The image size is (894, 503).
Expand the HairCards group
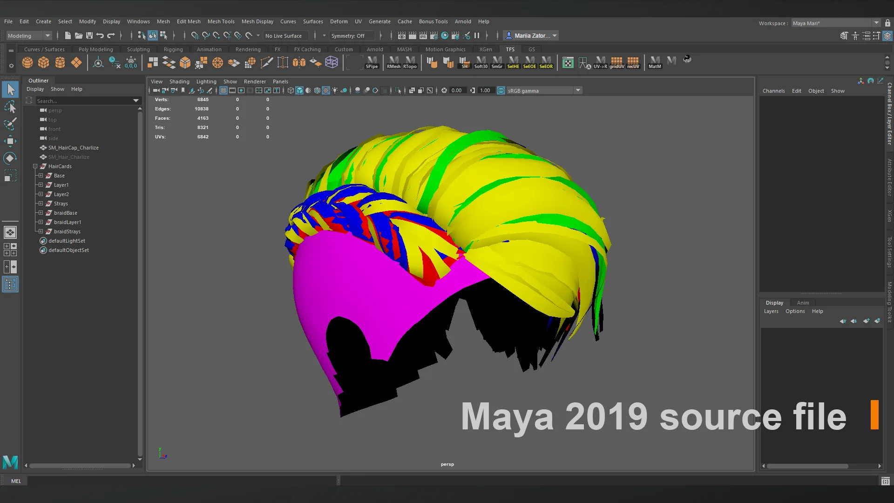pyautogui.click(x=35, y=166)
